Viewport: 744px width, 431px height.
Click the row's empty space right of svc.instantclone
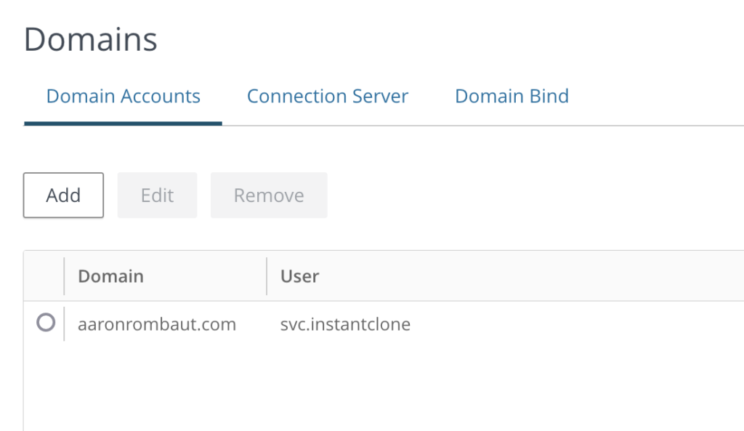tap(581, 324)
